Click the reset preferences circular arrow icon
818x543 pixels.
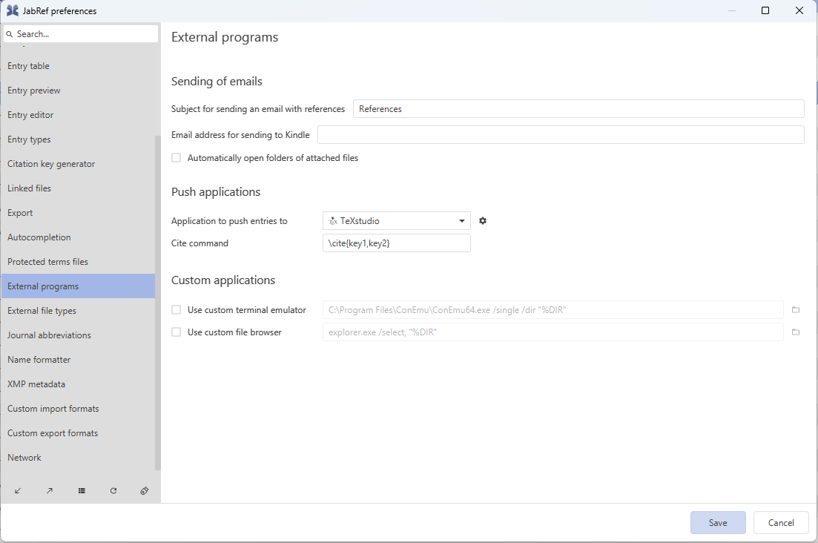(x=113, y=491)
